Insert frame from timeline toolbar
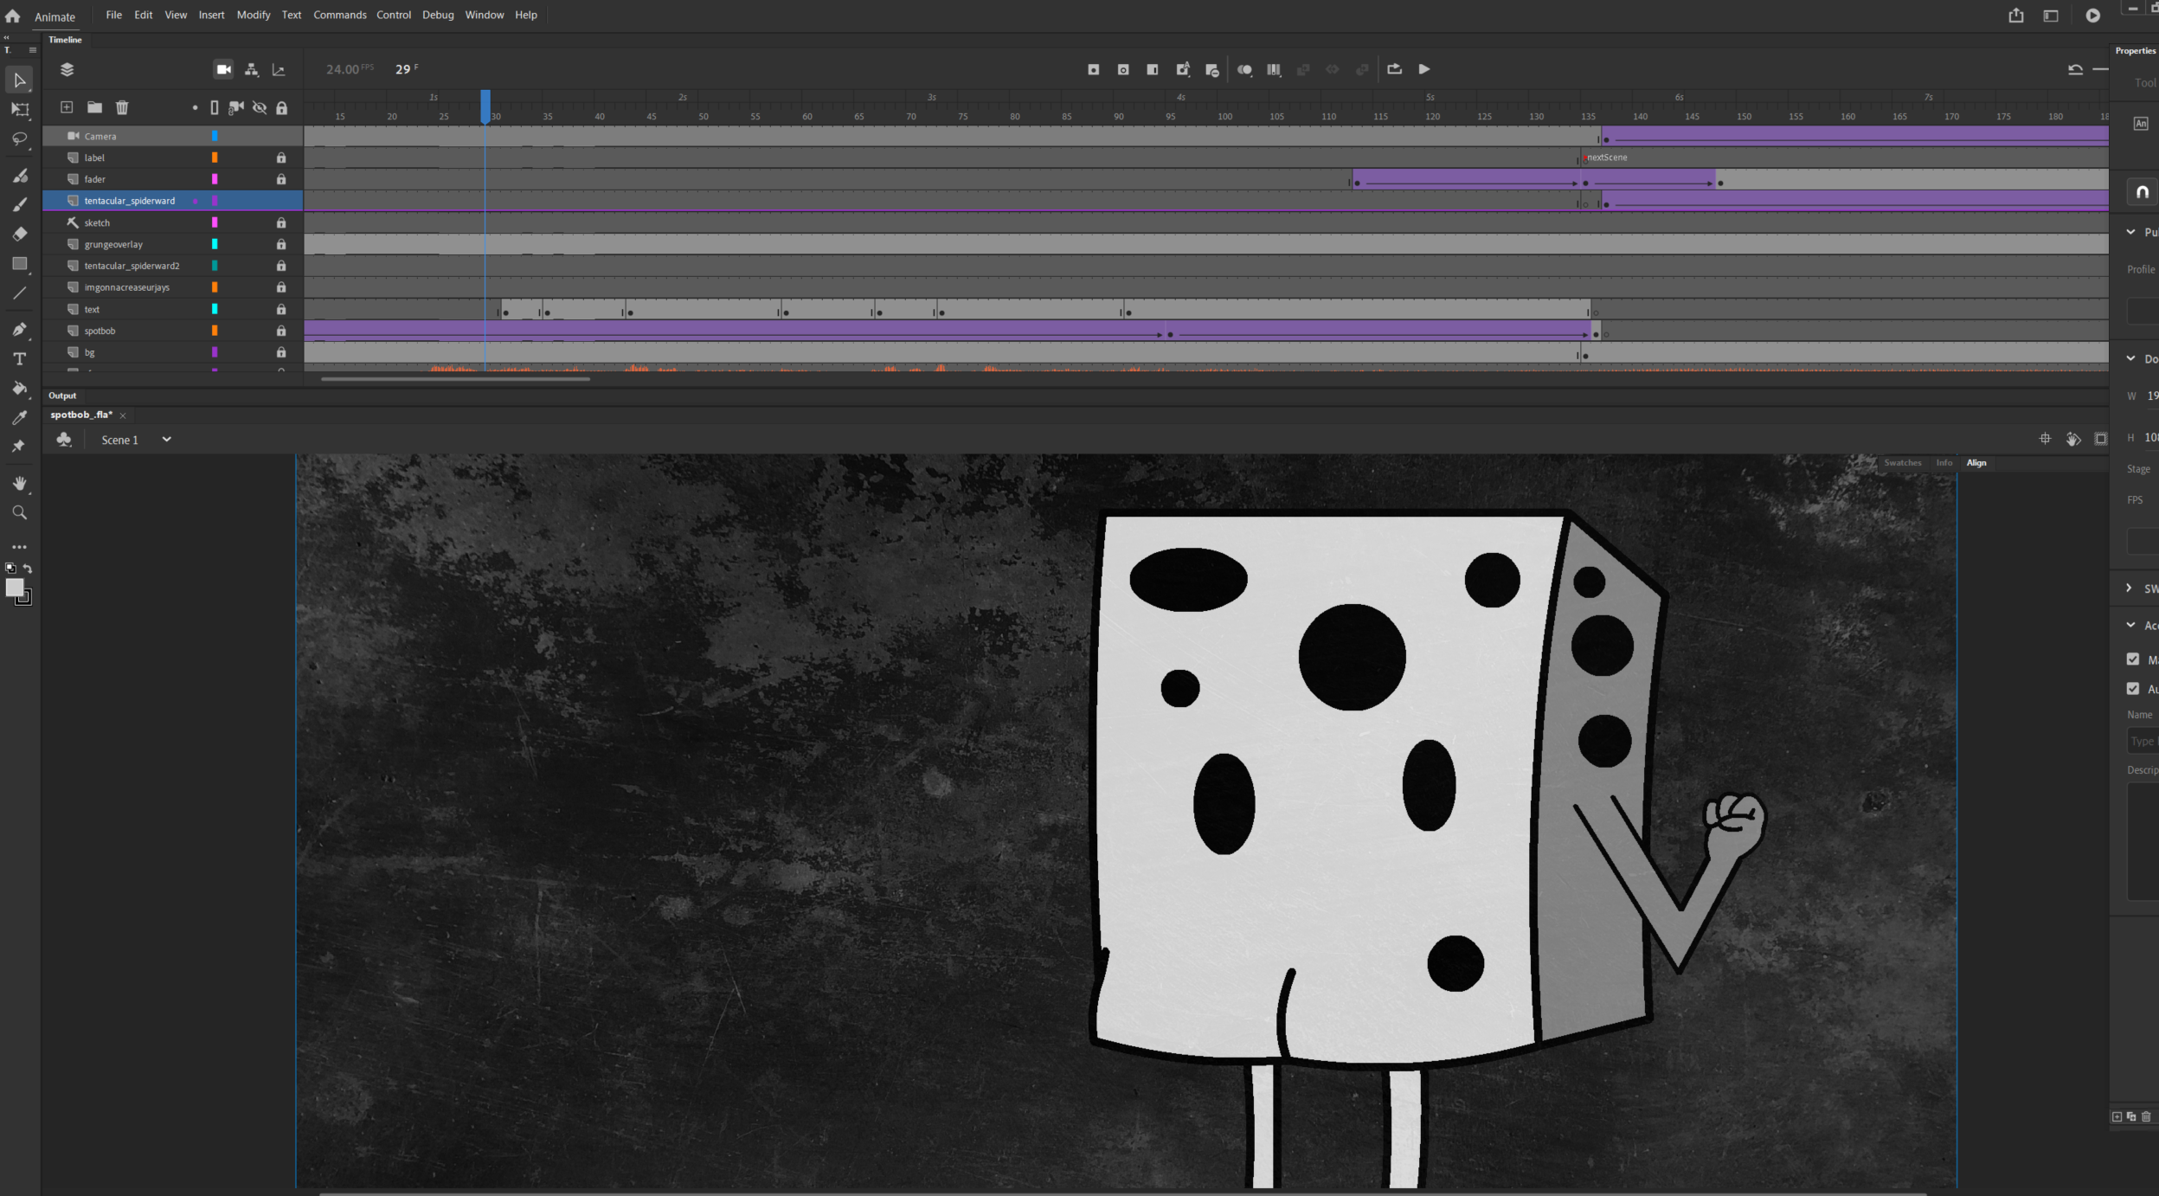The image size is (2159, 1196). point(1153,69)
